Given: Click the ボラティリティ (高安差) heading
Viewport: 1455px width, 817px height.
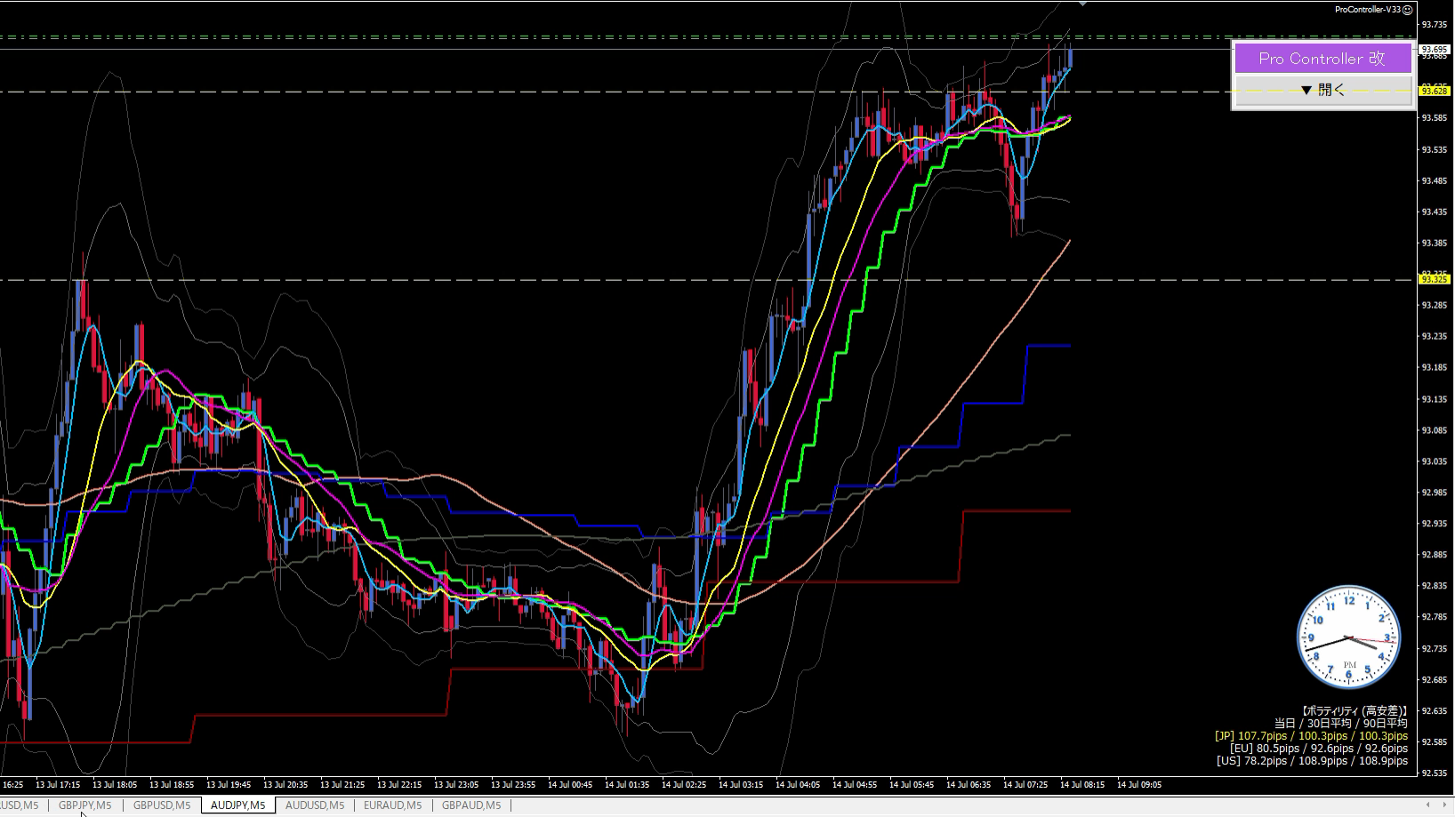Looking at the screenshot, I should coord(1355,711).
